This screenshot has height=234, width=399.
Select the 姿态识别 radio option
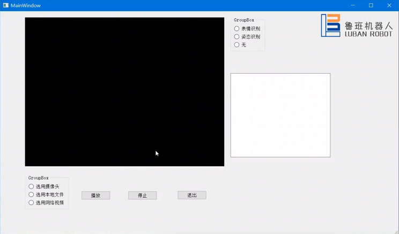tap(247, 37)
